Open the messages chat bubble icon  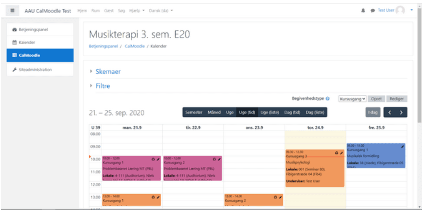(373, 11)
